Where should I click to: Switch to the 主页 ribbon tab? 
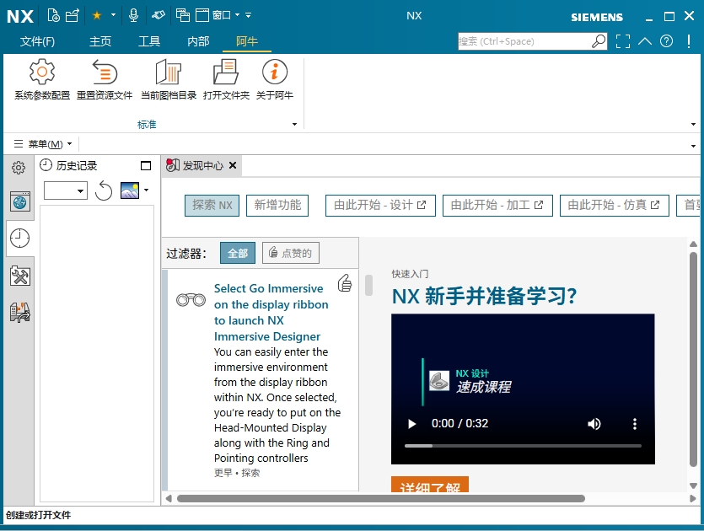[100, 41]
